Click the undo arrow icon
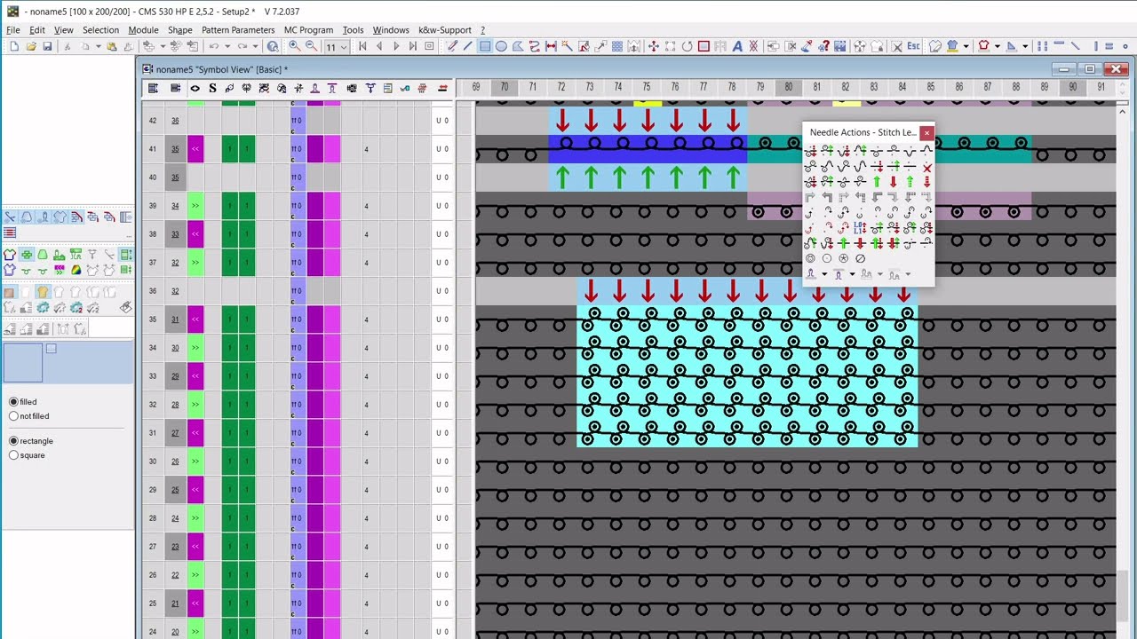Viewport: 1137px width, 639px height. click(214, 46)
